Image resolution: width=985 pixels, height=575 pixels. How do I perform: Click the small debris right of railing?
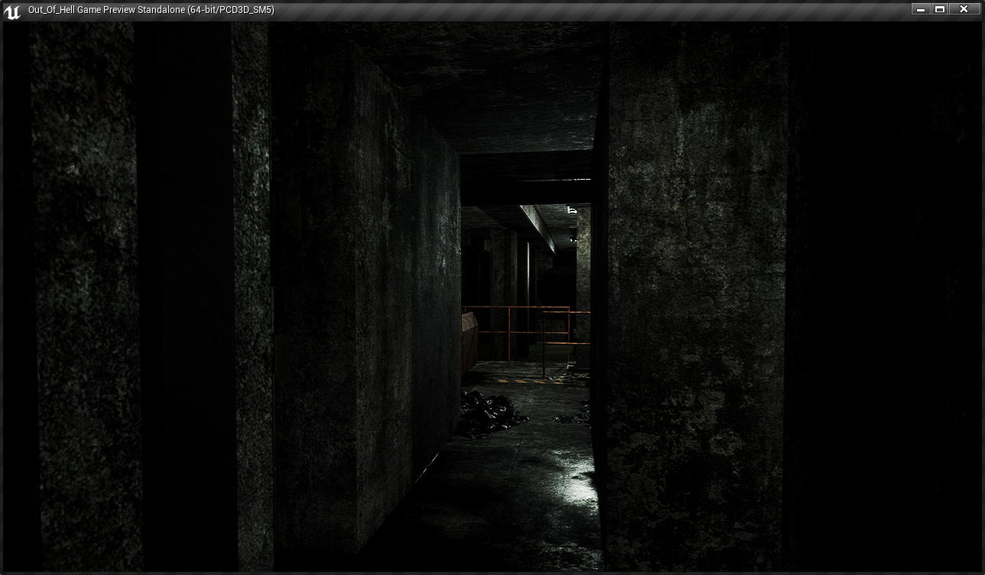pos(574,417)
